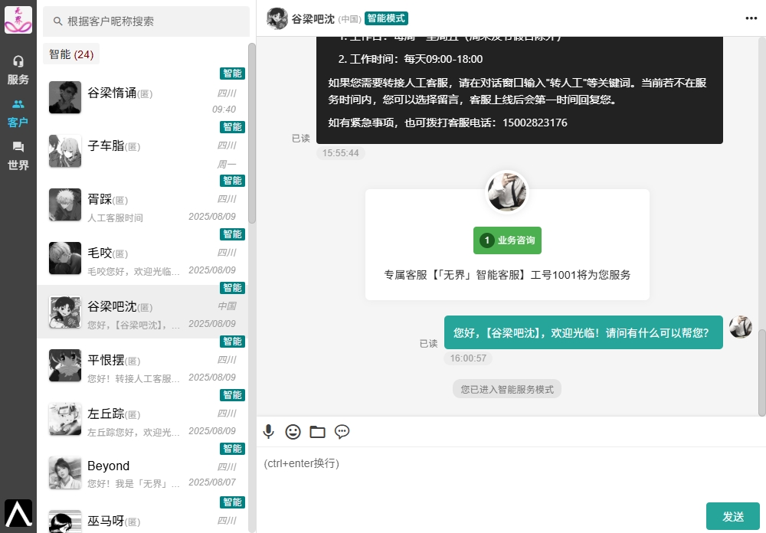Image resolution: width=766 pixels, height=533 pixels.
Task: Open avatar of customer 子车脂
Action: click(65, 151)
